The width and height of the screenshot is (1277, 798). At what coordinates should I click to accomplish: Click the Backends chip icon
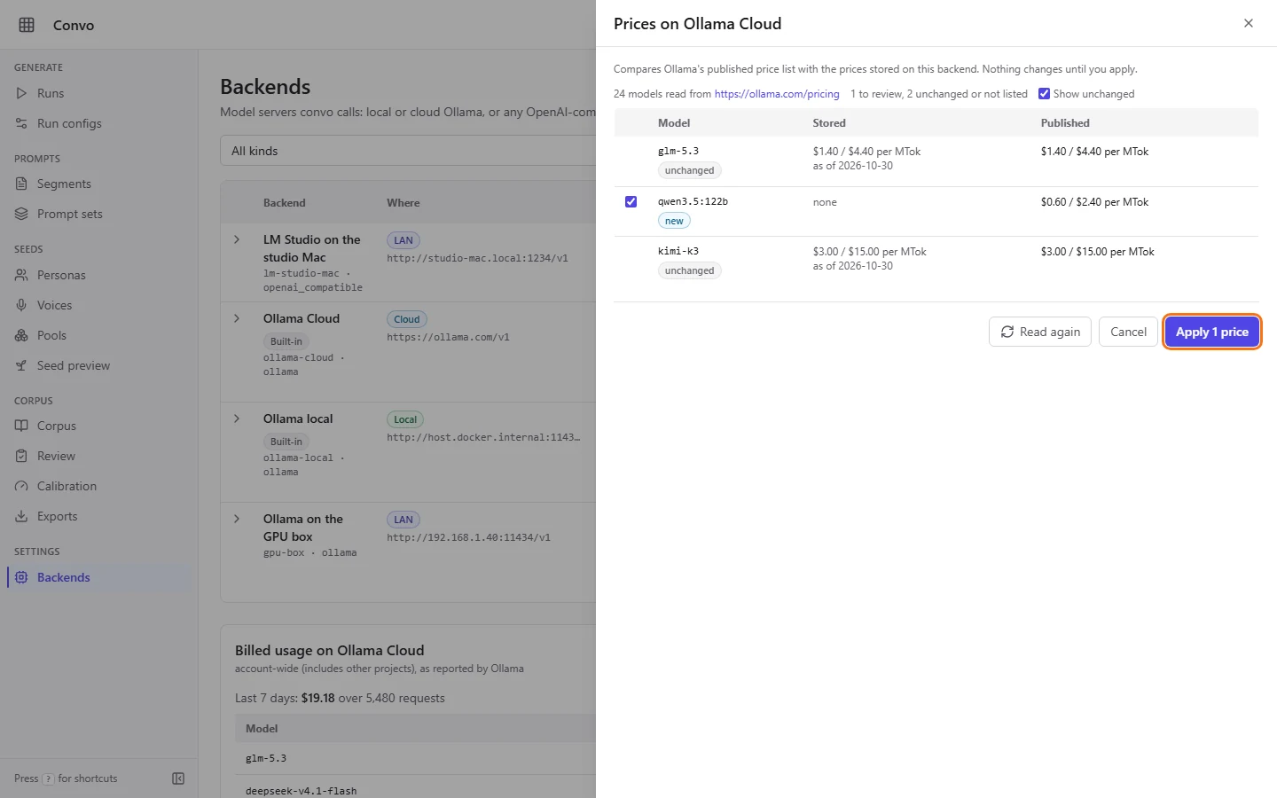22,577
